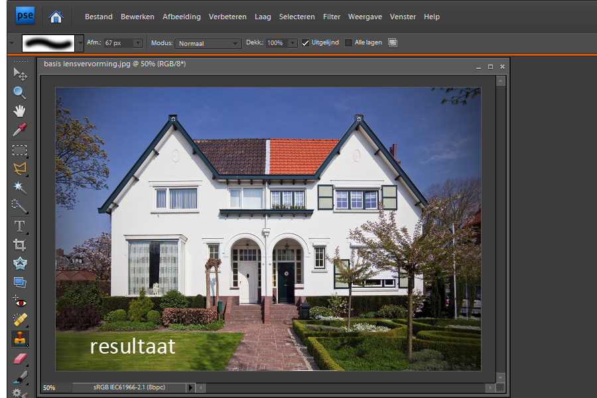Choose the Eyedropper tool
The image size is (597, 398).
tap(20, 130)
